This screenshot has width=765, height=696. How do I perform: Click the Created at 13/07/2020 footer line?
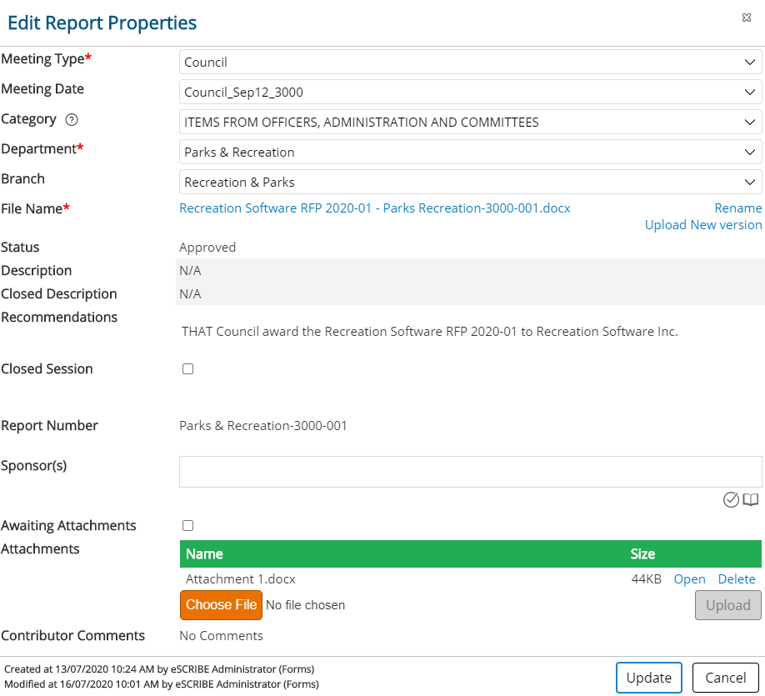[x=159, y=669]
